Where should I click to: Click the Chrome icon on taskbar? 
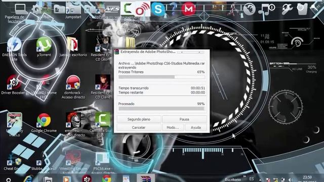click(107, 178)
